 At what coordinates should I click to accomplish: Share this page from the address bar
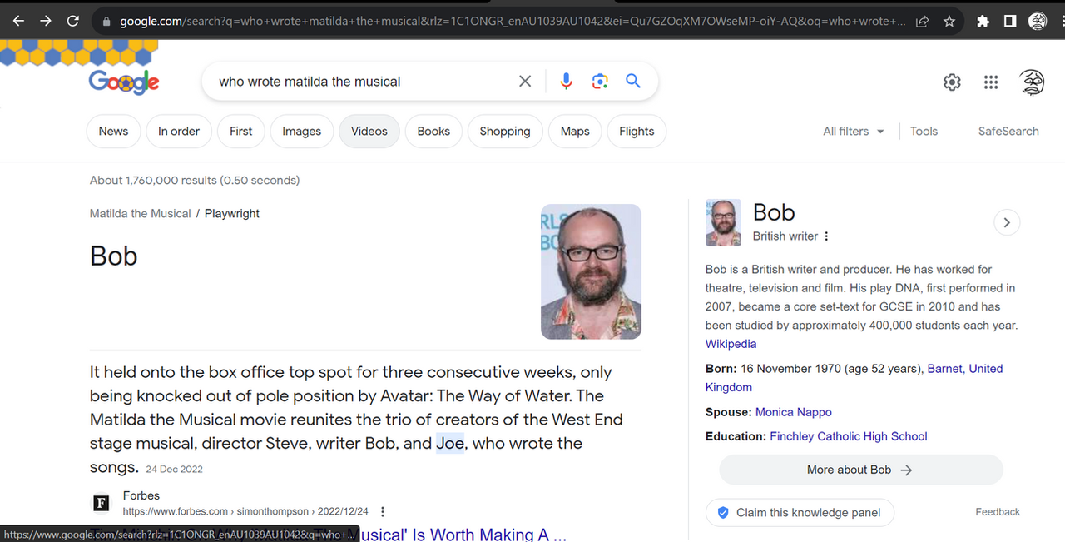click(x=922, y=22)
